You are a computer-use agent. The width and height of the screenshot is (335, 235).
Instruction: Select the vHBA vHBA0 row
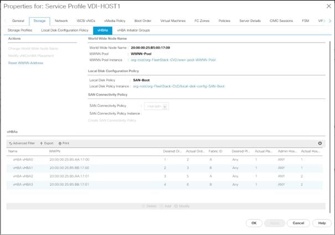[x=164, y=160]
